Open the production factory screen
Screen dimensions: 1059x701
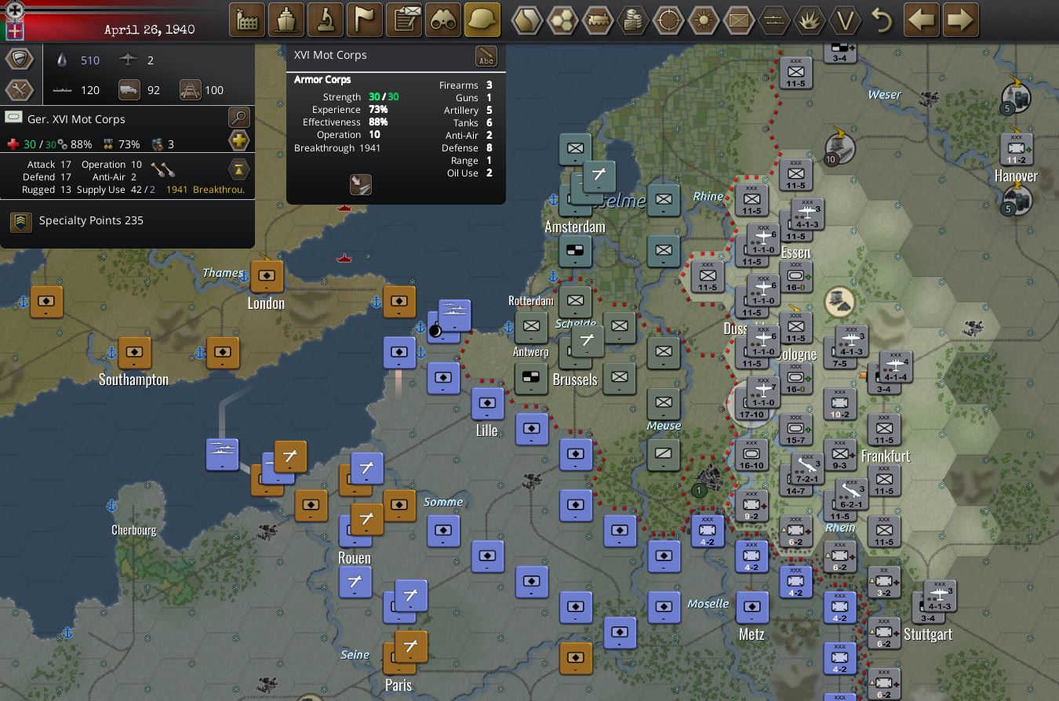coord(247,20)
